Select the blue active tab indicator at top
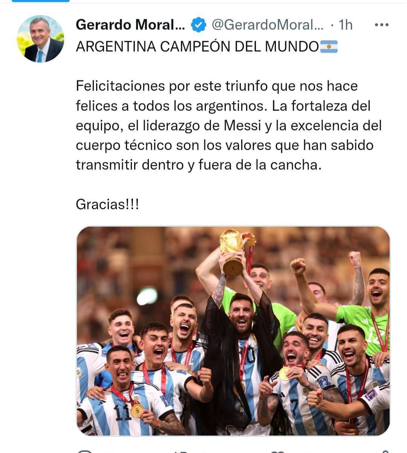The width and height of the screenshot is (407, 453). 41,1
